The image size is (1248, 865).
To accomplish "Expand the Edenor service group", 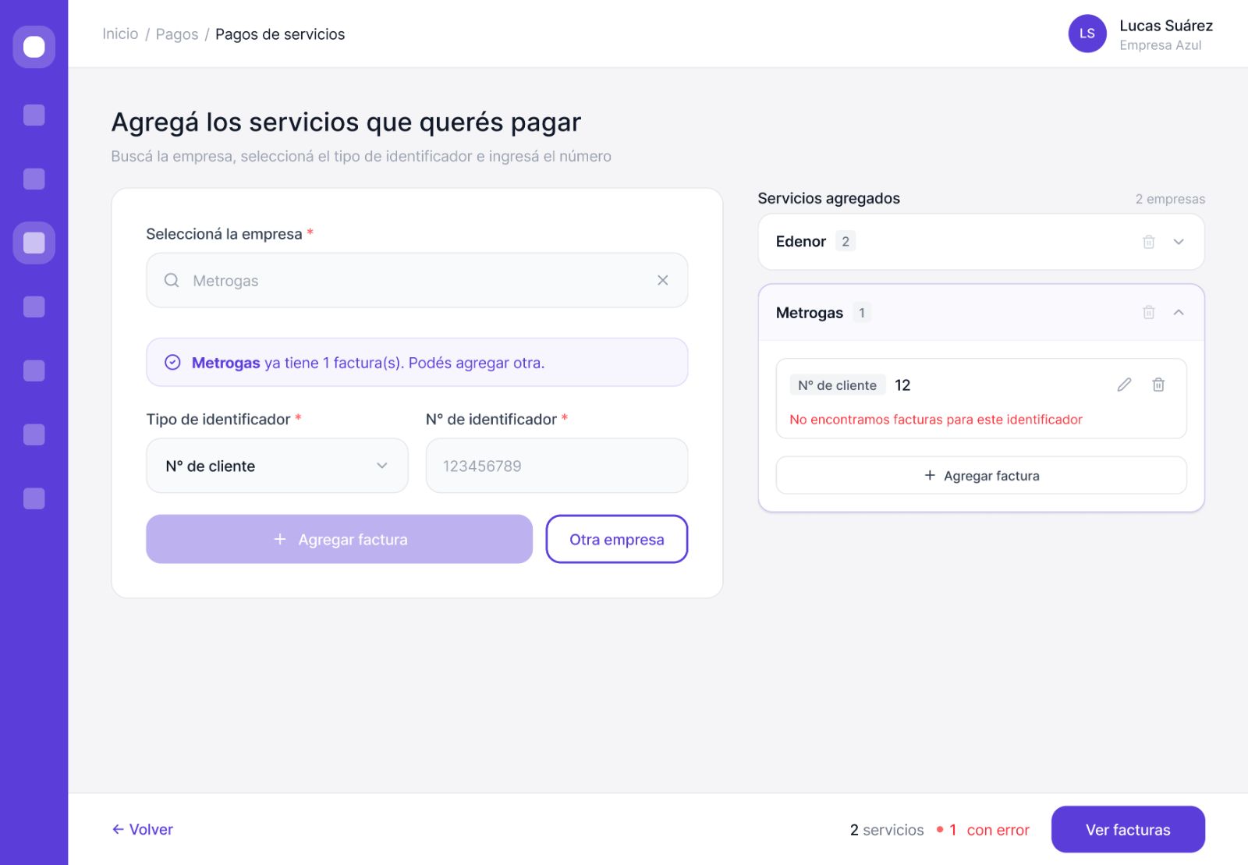I will click(1179, 242).
